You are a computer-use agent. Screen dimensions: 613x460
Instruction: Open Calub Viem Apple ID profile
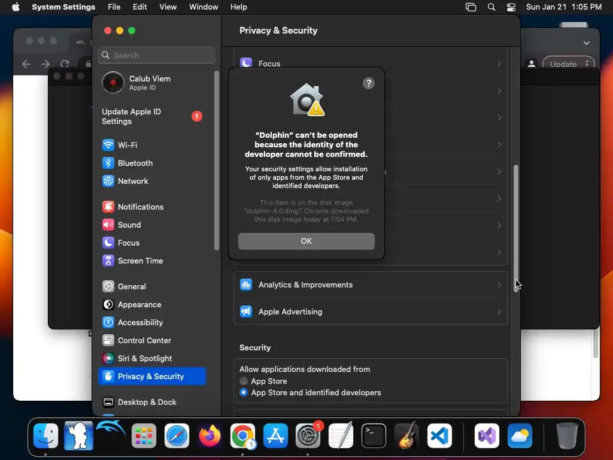coord(151,83)
